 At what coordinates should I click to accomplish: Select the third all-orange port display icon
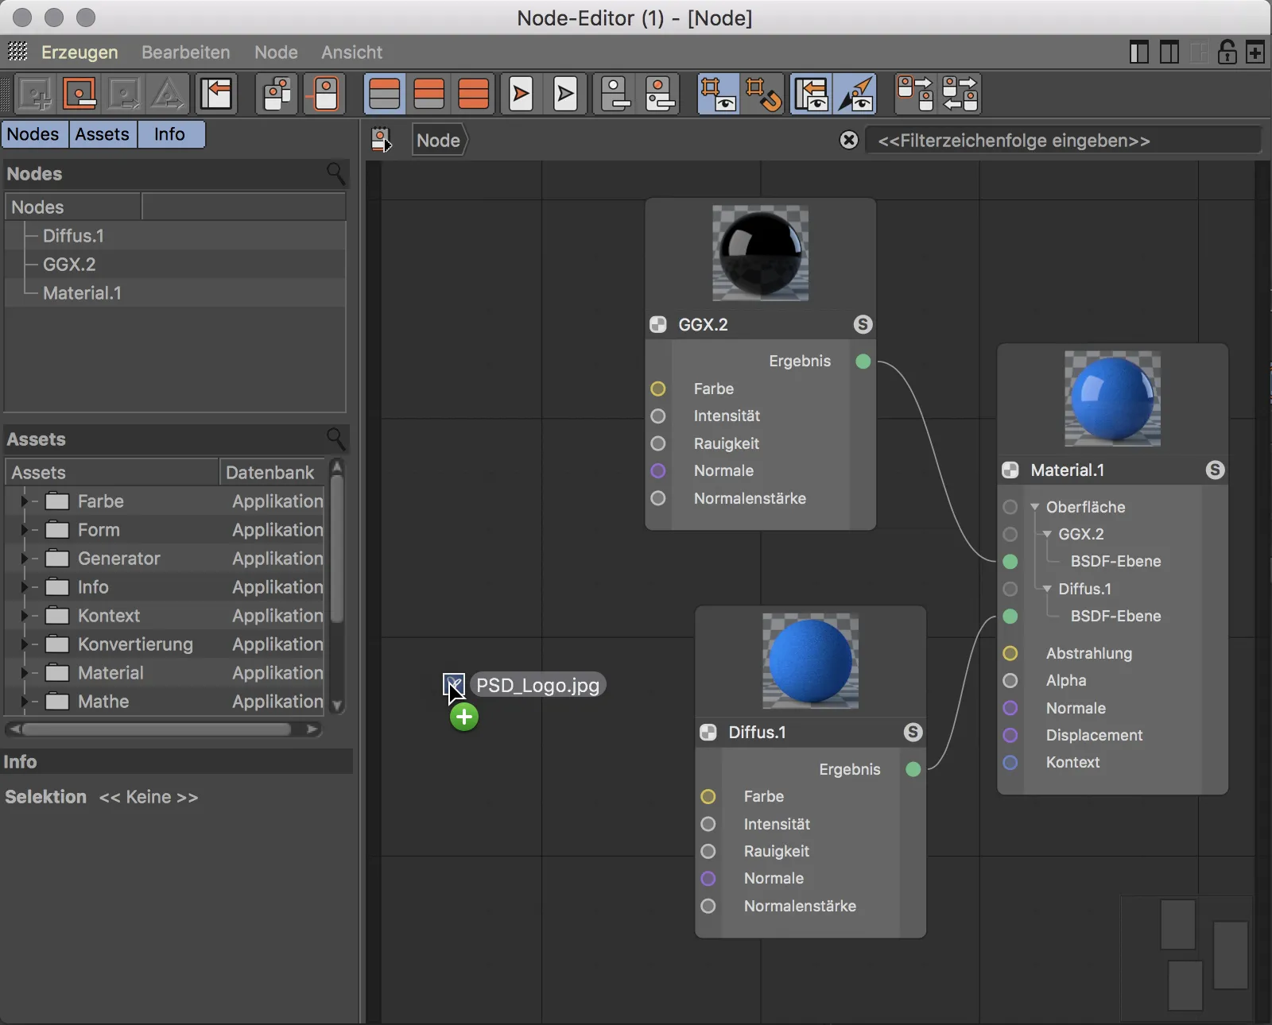(474, 94)
